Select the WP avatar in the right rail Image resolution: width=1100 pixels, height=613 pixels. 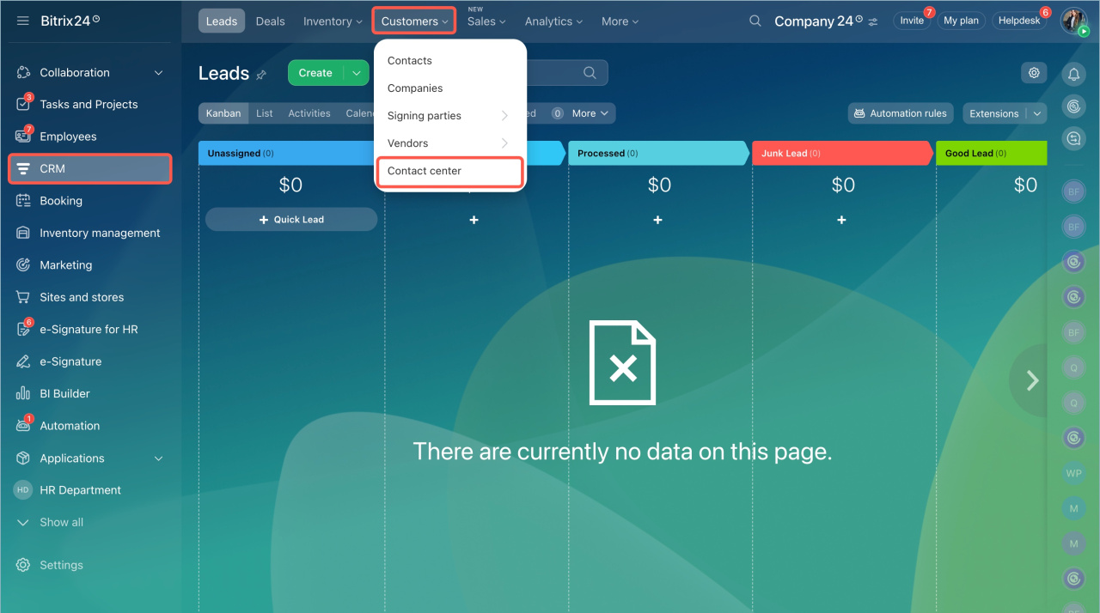pos(1073,473)
